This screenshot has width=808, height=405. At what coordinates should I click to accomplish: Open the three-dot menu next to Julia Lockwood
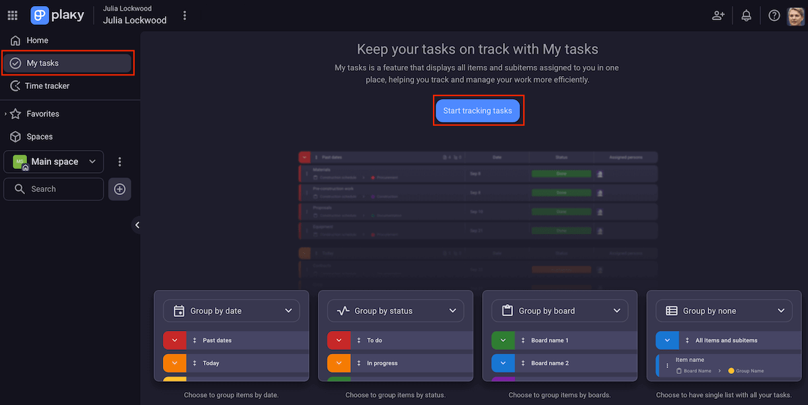(184, 15)
